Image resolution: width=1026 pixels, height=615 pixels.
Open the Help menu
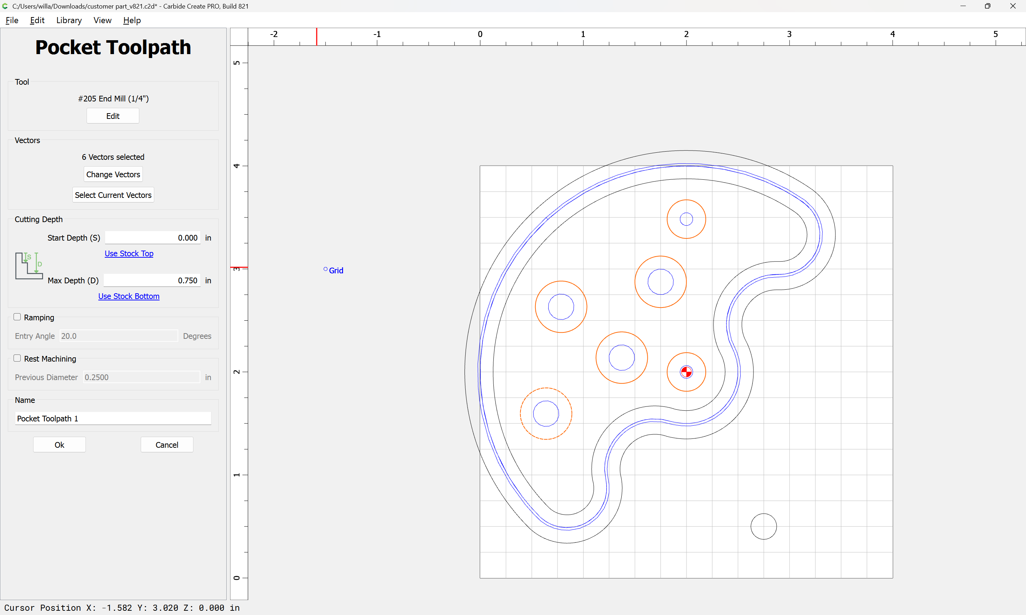(131, 20)
